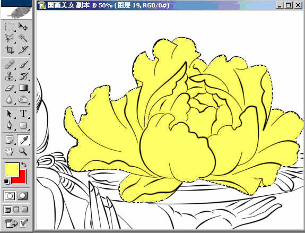The width and height of the screenshot is (305, 233).
Task: Select the Healing Brush tool
Action: click(9, 64)
